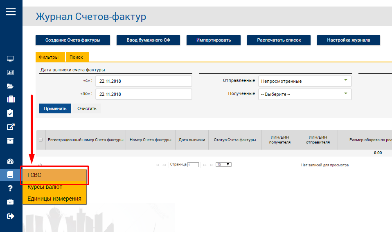Switch to the Фильтры tab
Viewport: 392px width, 232px height.
coord(50,57)
